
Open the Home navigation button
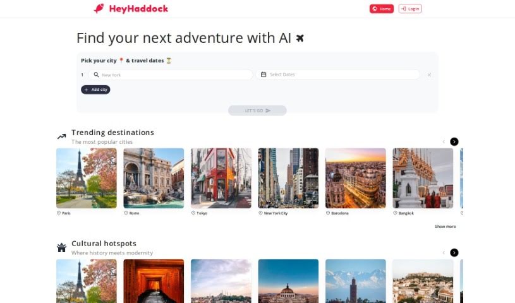(x=381, y=9)
